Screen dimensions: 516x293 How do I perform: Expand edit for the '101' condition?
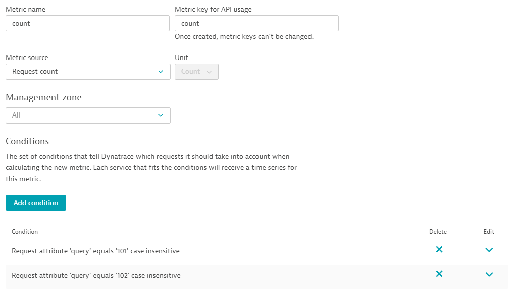click(x=489, y=250)
